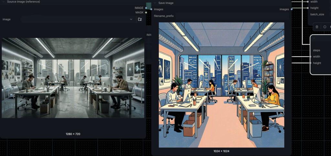Click the images input socket on Save Image

pyautogui.click(x=151, y=9)
